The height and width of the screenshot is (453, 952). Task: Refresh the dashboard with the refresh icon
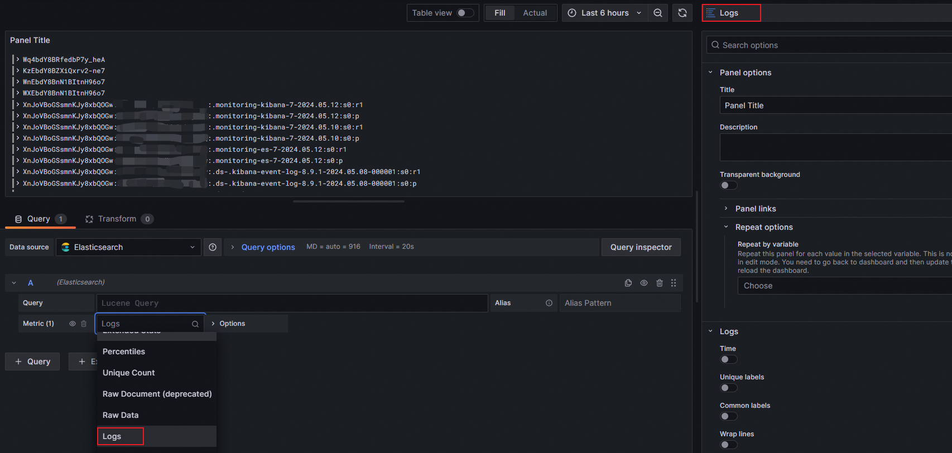(682, 13)
